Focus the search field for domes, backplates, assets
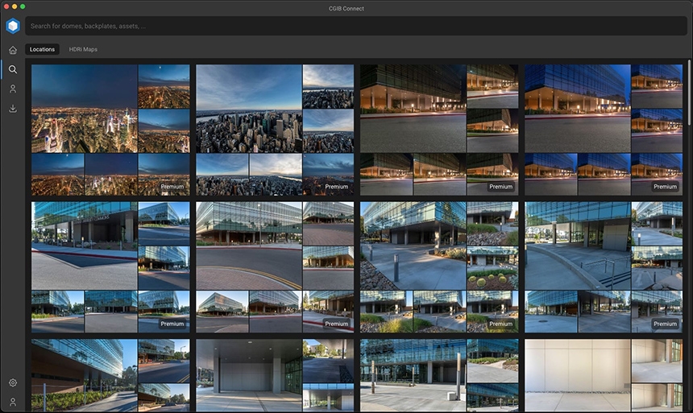Viewport: 693px width, 413px height. coord(356,26)
